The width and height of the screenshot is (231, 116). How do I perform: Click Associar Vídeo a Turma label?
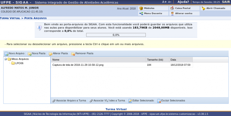109,100
